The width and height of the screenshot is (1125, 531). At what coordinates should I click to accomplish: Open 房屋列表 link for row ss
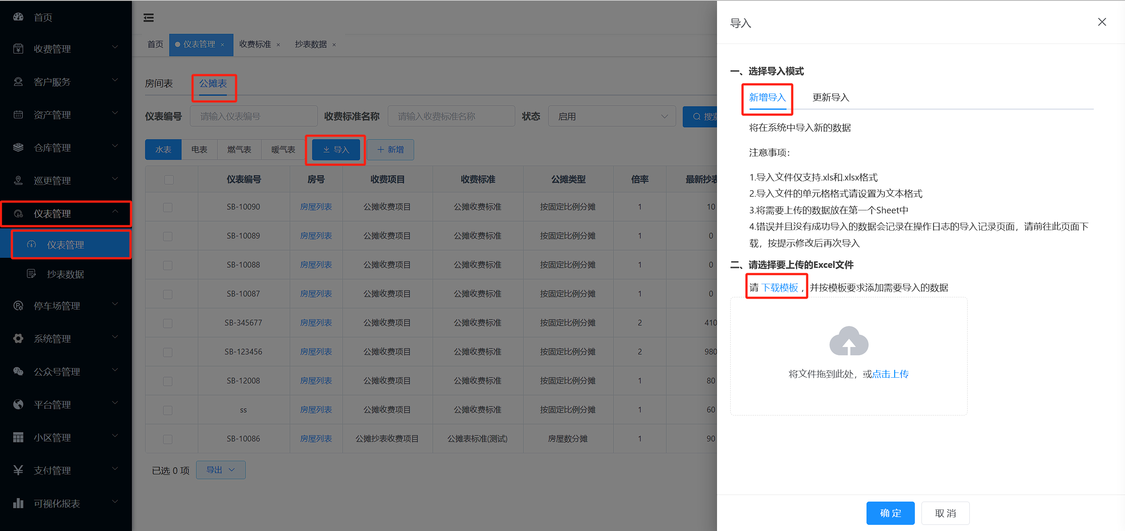[316, 410]
